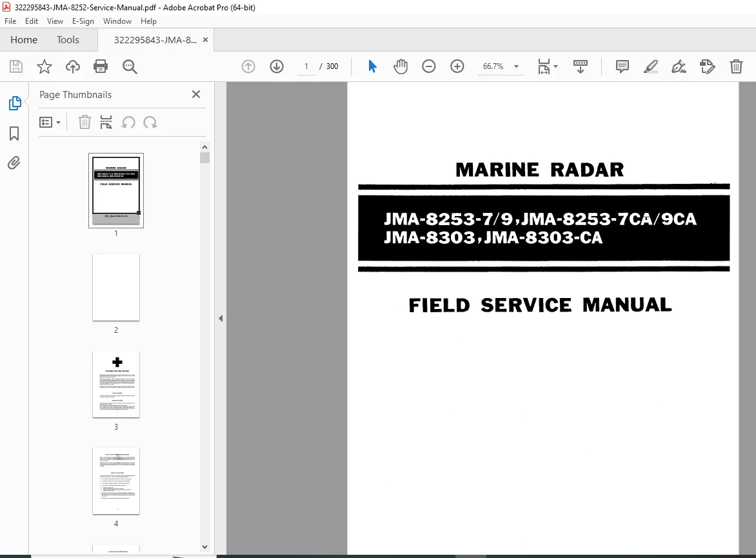This screenshot has height=558, width=756.
Task: Click the Save file icon
Action: (16, 66)
